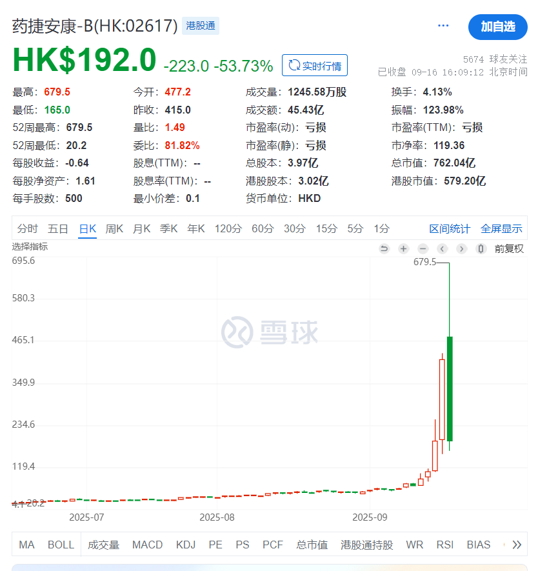Click the 港股市值 value 579.20亿
Image resolution: width=538 pixels, height=571 pixels.
click(x=465, y=181)
